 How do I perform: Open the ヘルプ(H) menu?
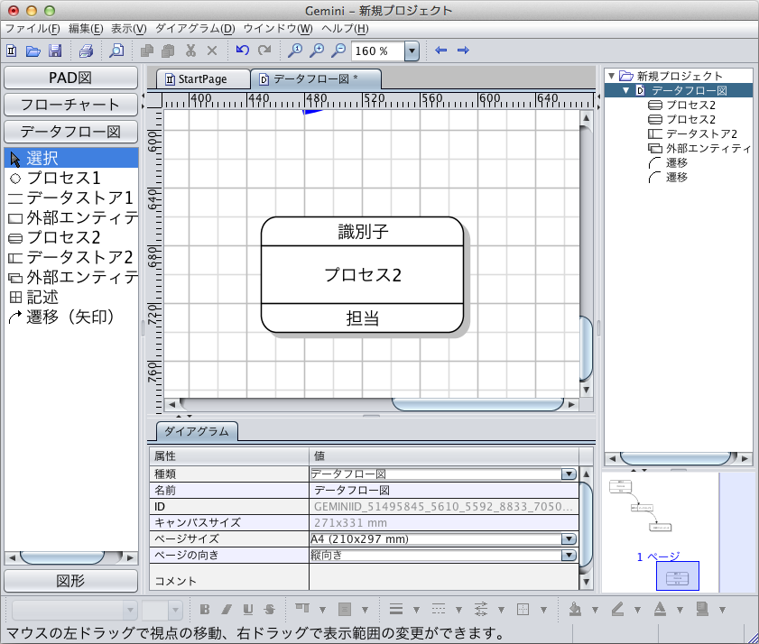[x=345, y=29]
